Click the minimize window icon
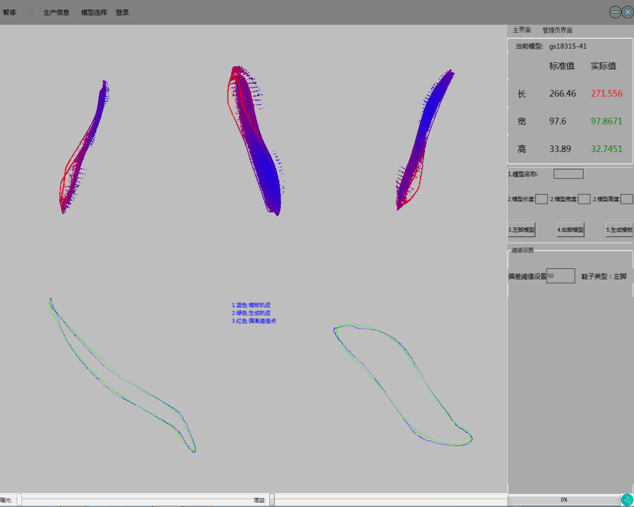Image resolution: width=634 pixels, height=507 pixels. click(x=615, y=12)
